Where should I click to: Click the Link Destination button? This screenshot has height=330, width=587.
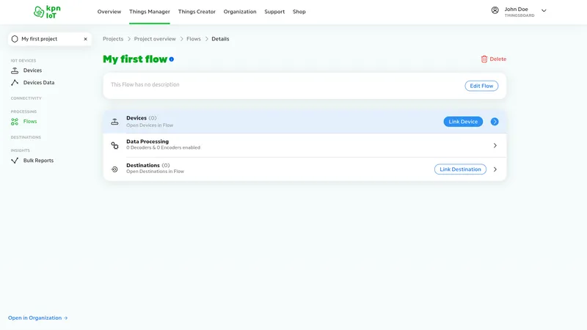pos(460,169)
